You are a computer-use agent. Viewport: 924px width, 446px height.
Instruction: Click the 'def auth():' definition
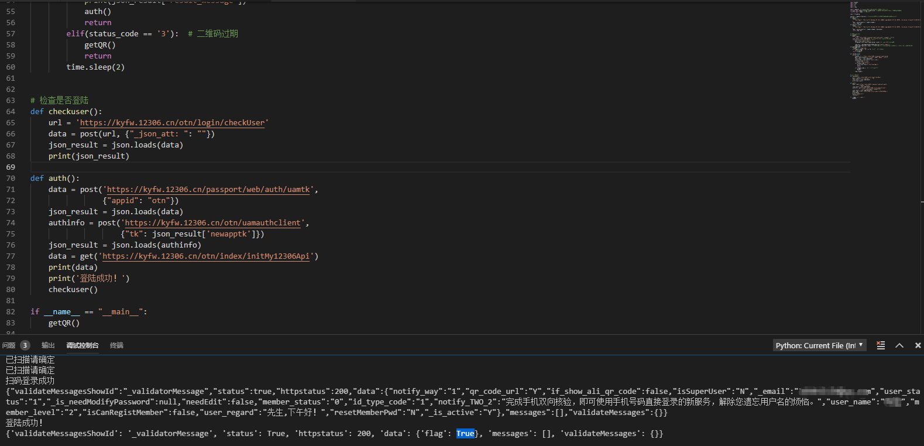[x=55, y=179]
